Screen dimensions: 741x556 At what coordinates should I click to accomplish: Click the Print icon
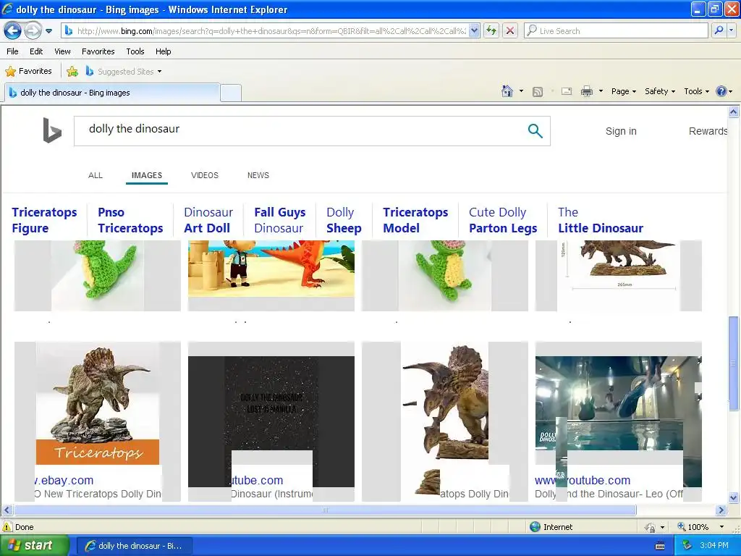click(x=586, y=91)
